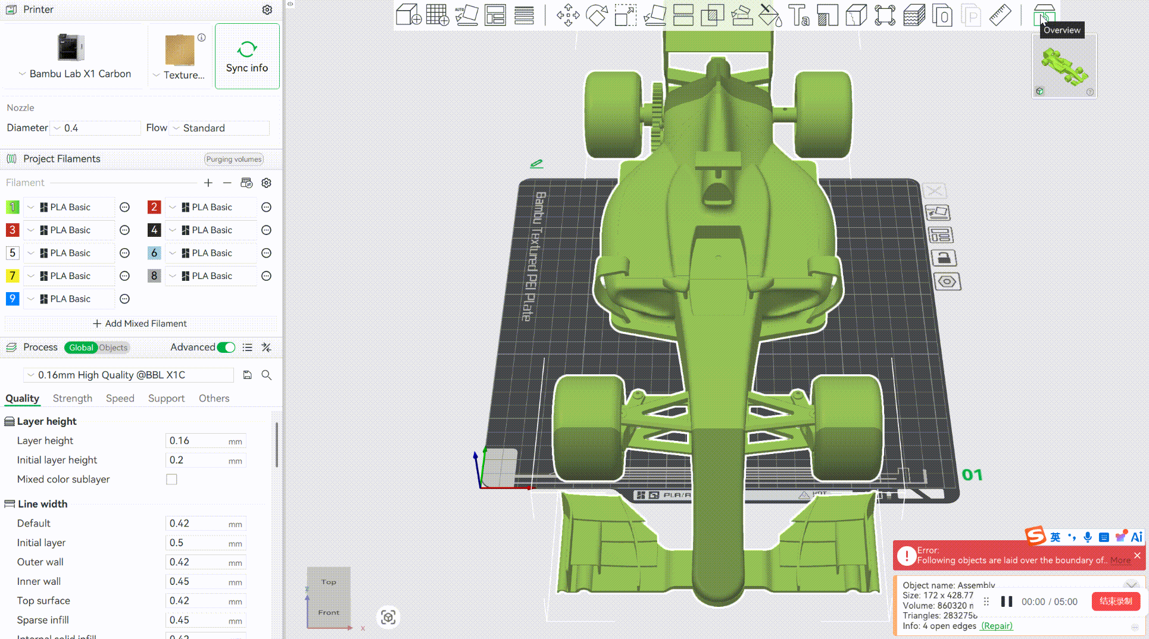Click the yellow filament 7 color swatch
Image resolution: width=1149 pixels, height=639 pixels.
tap(13, 275)
